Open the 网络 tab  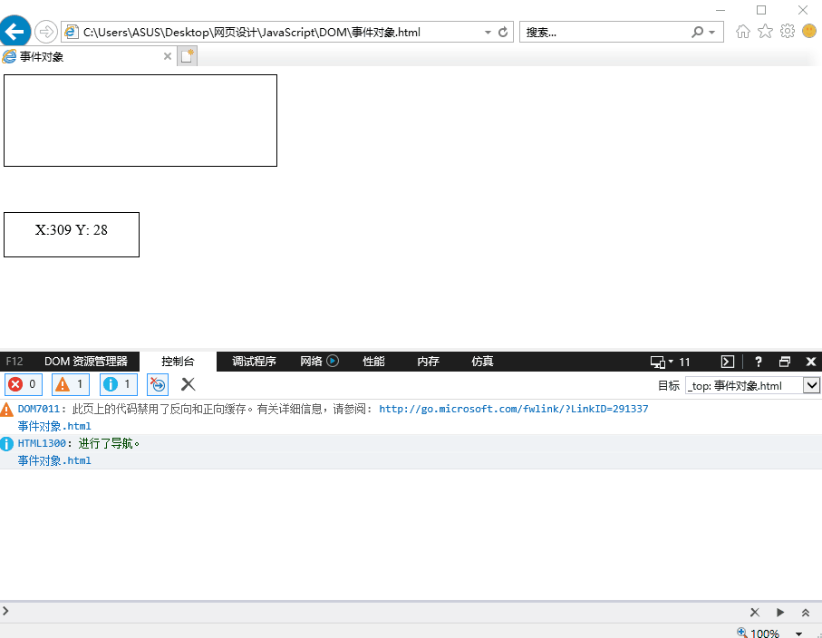click(x=312, y=362)
